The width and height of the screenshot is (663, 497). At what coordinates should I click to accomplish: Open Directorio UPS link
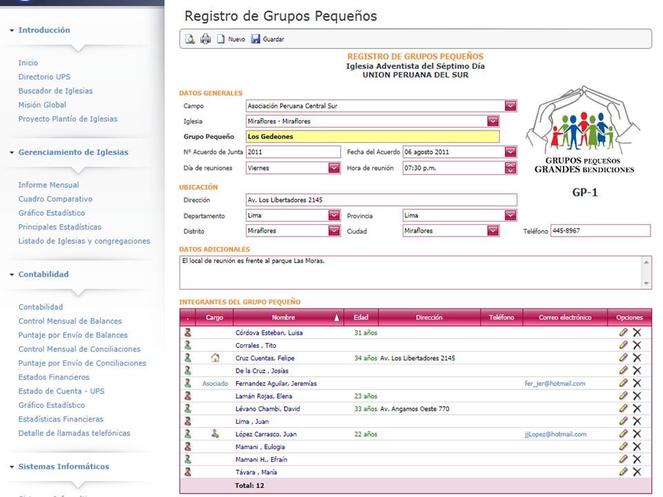pos(44,77)
